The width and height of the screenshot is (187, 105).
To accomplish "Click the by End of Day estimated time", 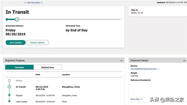I will (x=77, y=30).
